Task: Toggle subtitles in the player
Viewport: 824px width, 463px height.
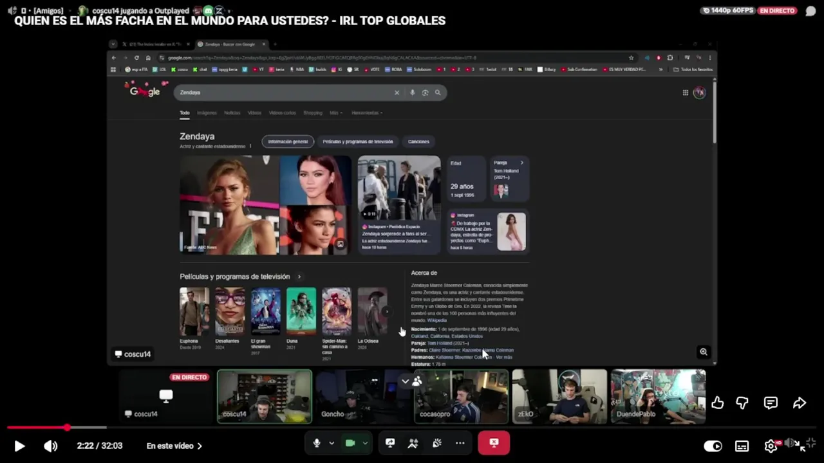Action: click(742, 446)
